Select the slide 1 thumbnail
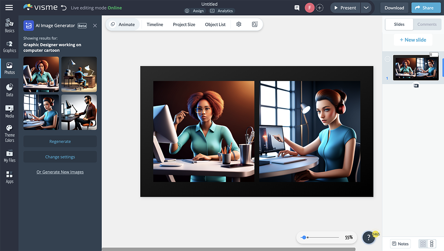 416,68
